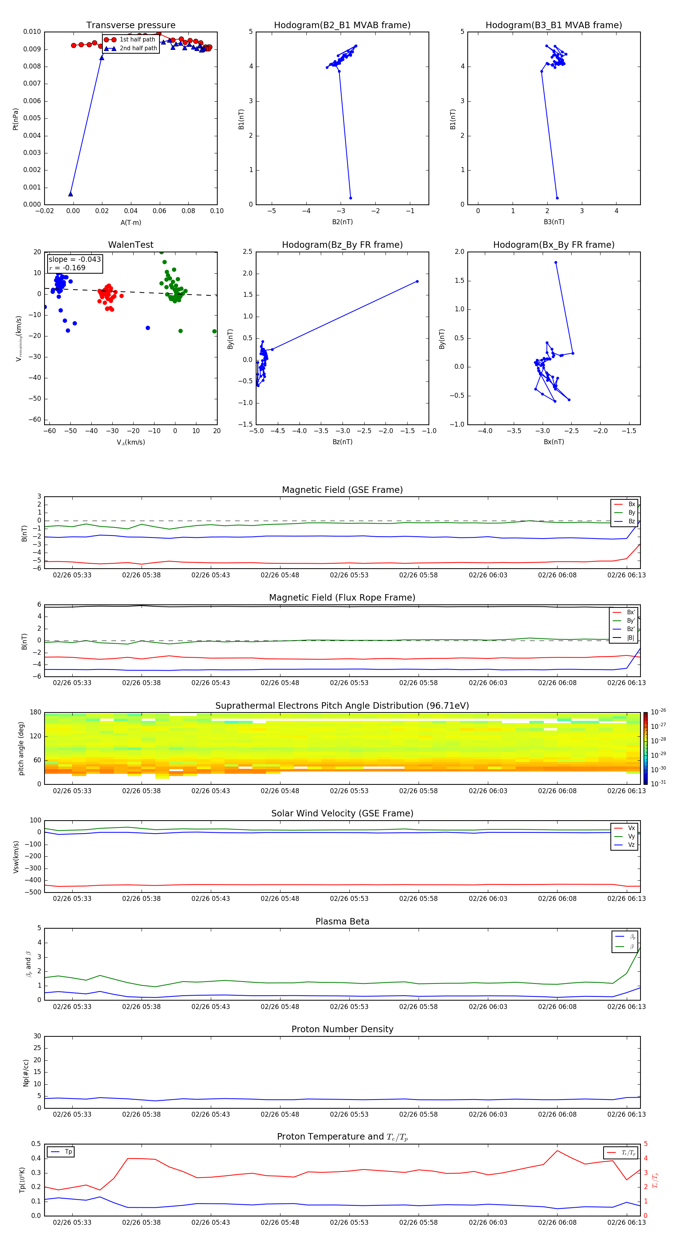This screenshot has height=1256, width=685.
Task: Click the 'B3(nT)' x-axis label
Action: pos(554,222)
